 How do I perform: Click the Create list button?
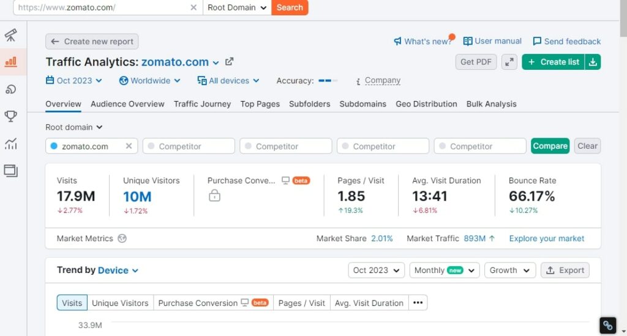554,62
